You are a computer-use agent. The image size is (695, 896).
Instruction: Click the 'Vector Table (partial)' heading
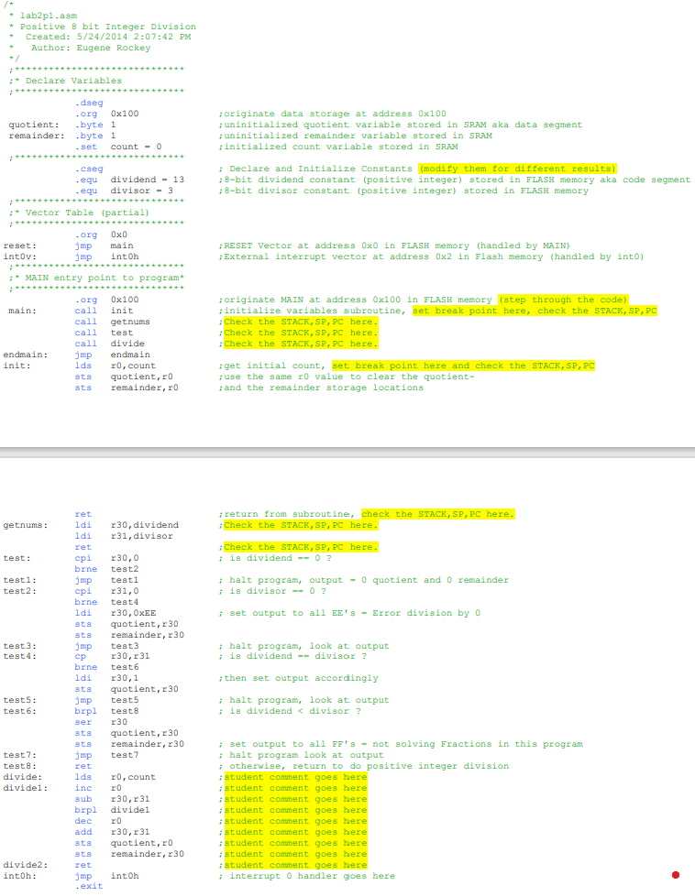(87, 213)
